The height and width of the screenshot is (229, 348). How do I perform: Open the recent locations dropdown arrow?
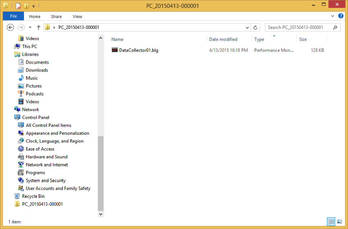coord(30,28)
